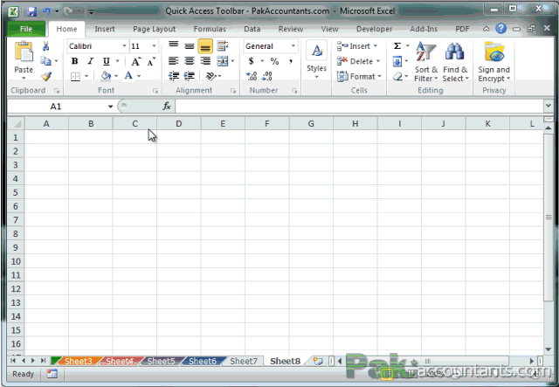Select the Sheet5 worksheet tab
The image size is (559, 387).
click(161, 361)
